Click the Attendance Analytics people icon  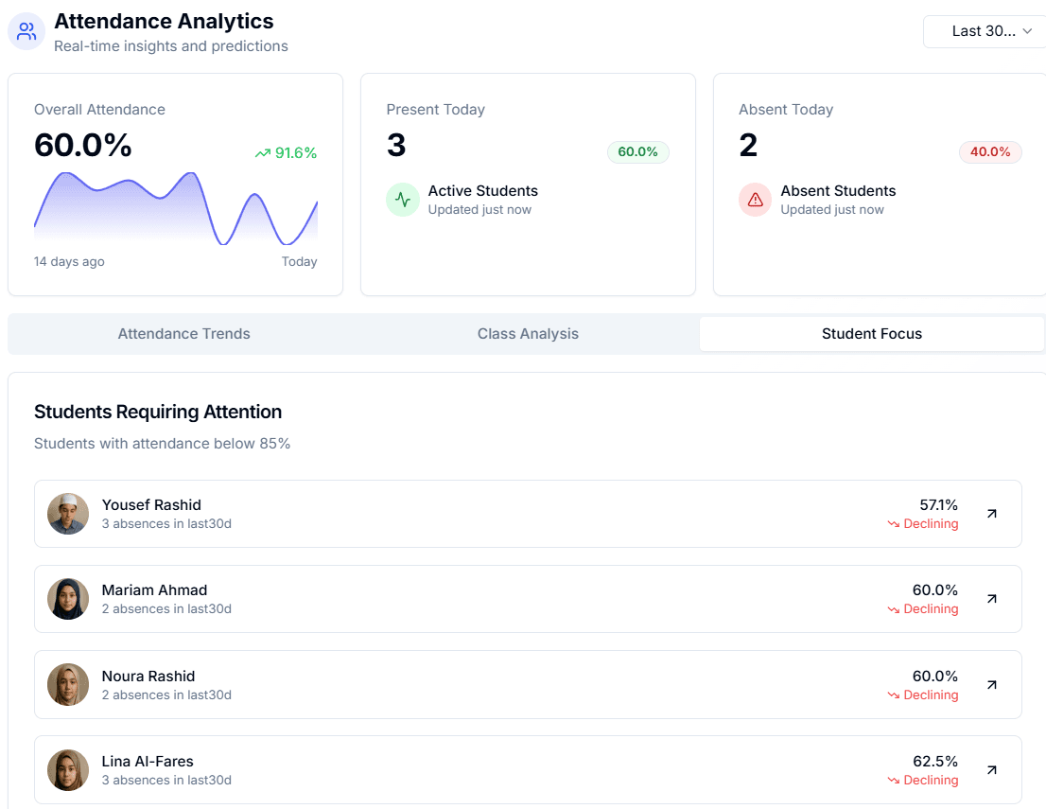point(26,31)
